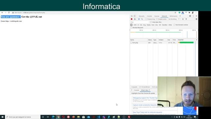Filter requests by XHR
The height and width of the screenshot is (119, 211).
pos(135,25)
